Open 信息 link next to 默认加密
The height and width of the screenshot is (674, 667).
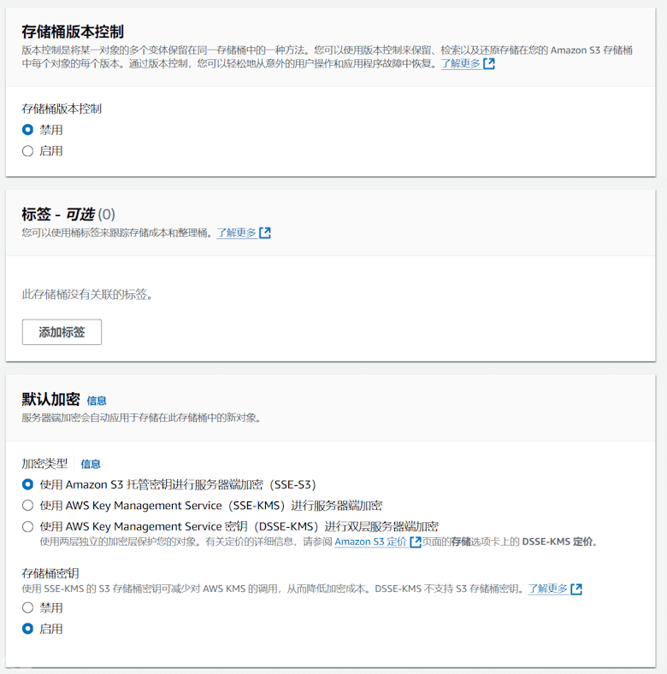tap(97, 401)
